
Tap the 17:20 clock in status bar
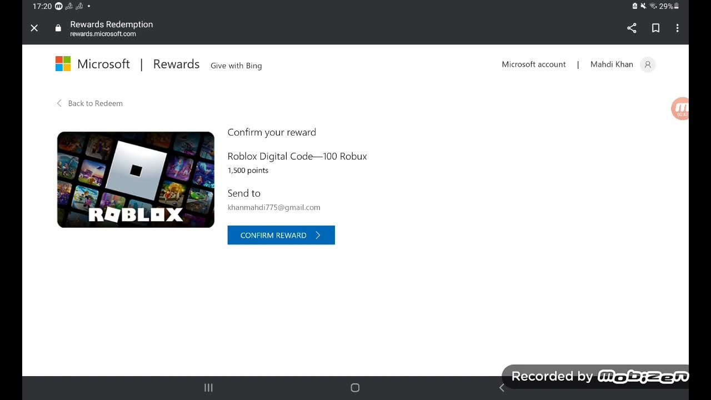click(42, 6)
